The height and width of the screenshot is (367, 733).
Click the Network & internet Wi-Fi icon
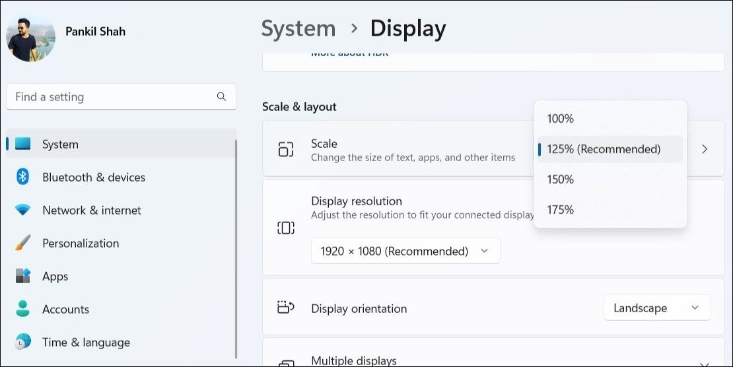pyautogui.click(x=23, y=210)
